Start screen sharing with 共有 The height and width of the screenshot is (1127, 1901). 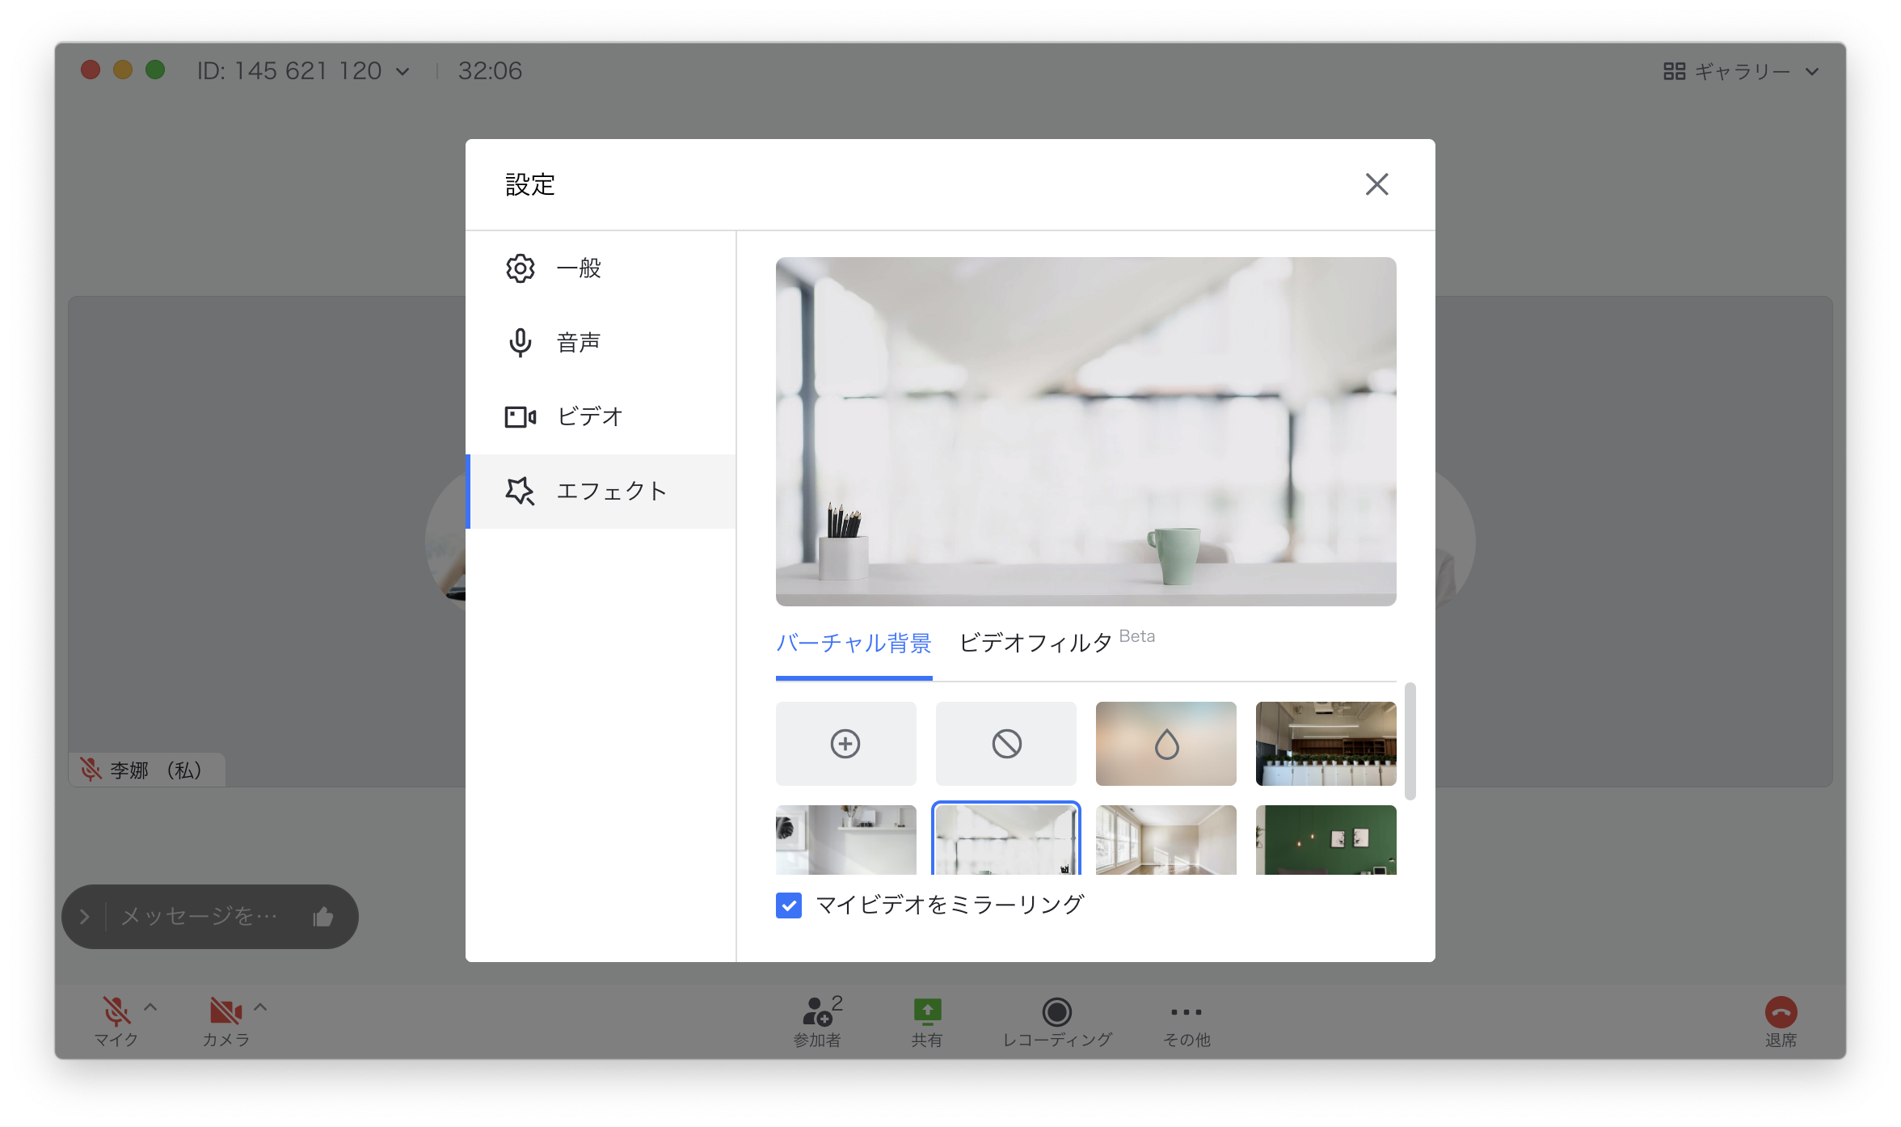(927, 1021)
